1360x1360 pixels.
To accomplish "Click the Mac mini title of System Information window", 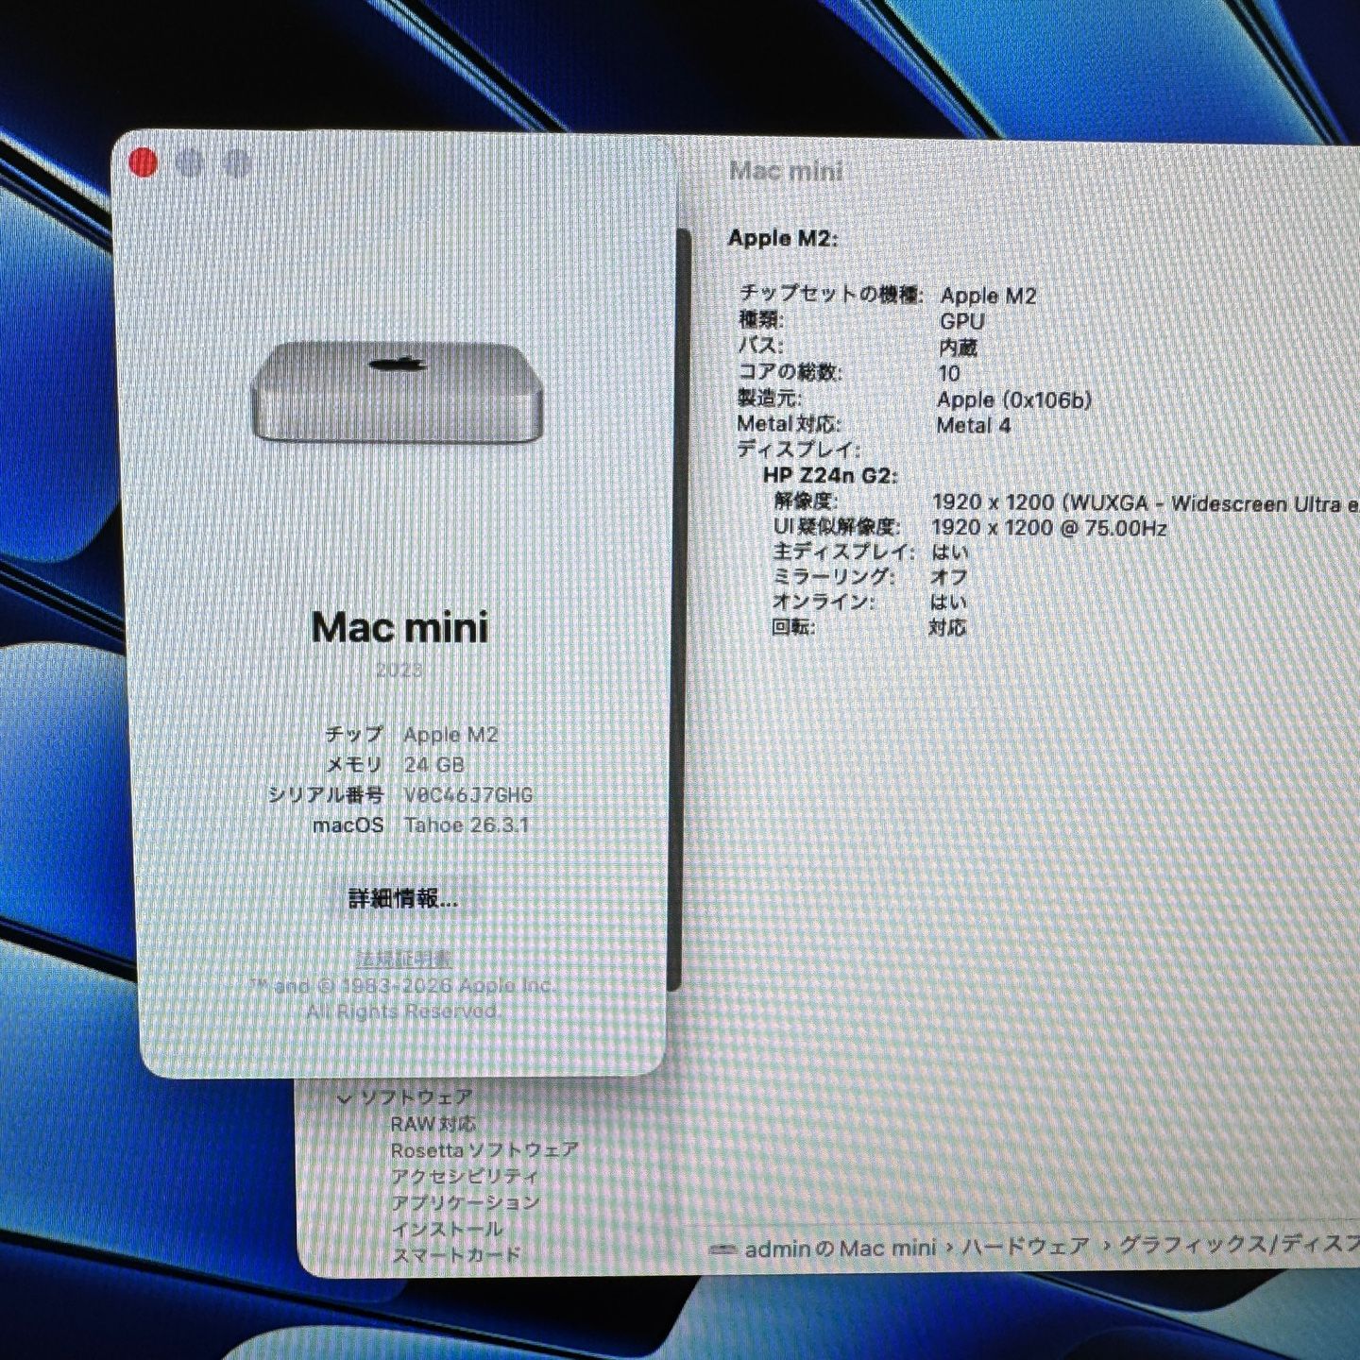I will coord(786,171).
